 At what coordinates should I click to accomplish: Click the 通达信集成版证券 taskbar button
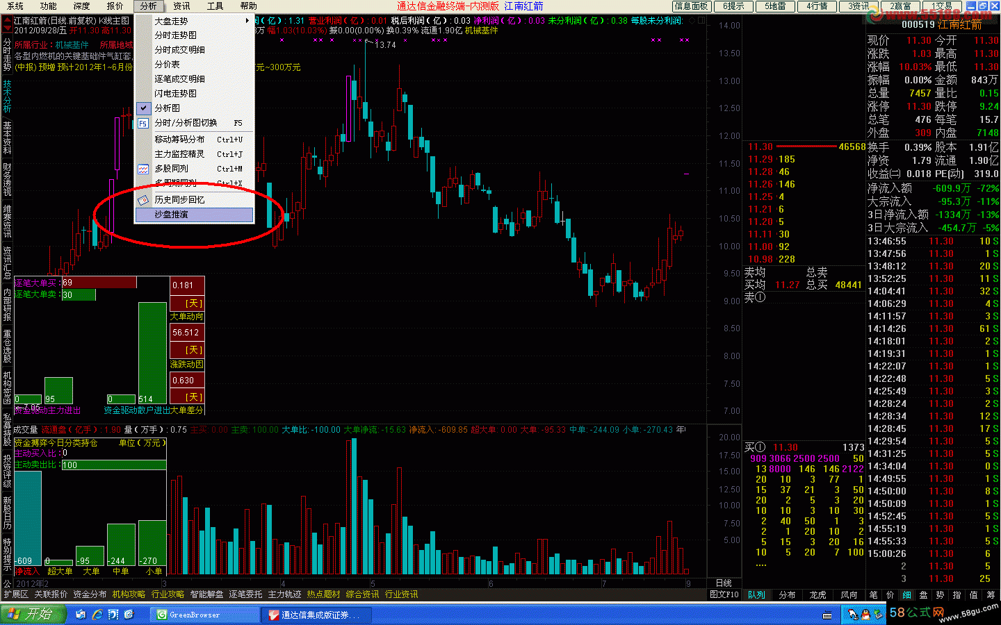(316, 615)
